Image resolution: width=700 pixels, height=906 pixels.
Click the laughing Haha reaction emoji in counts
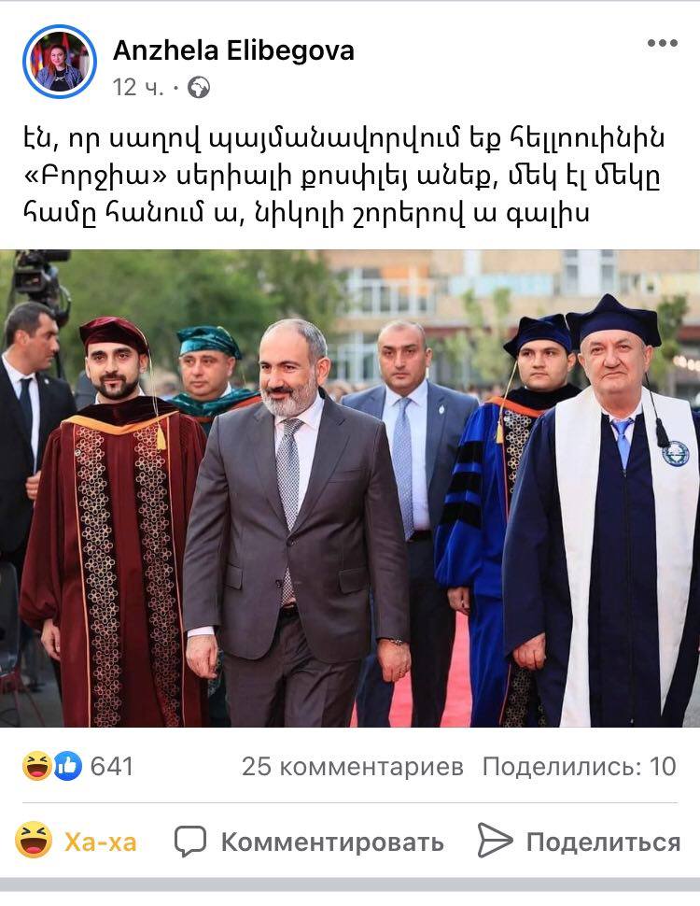coord(37,766)
